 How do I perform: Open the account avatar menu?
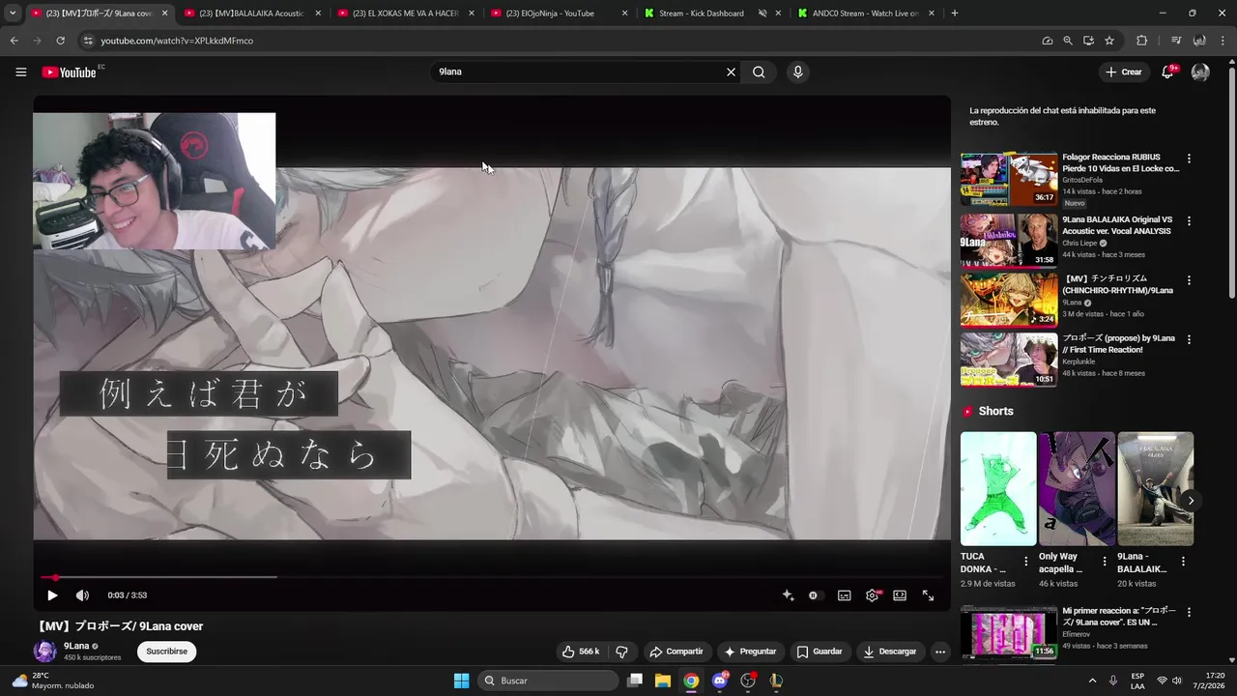click(x=1200, y=72)
